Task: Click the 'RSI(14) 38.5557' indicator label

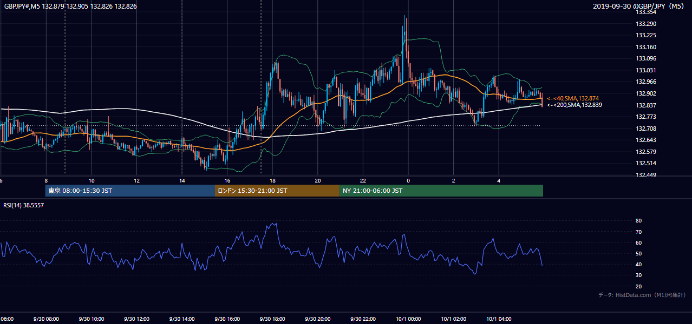Action: [24, 205]
